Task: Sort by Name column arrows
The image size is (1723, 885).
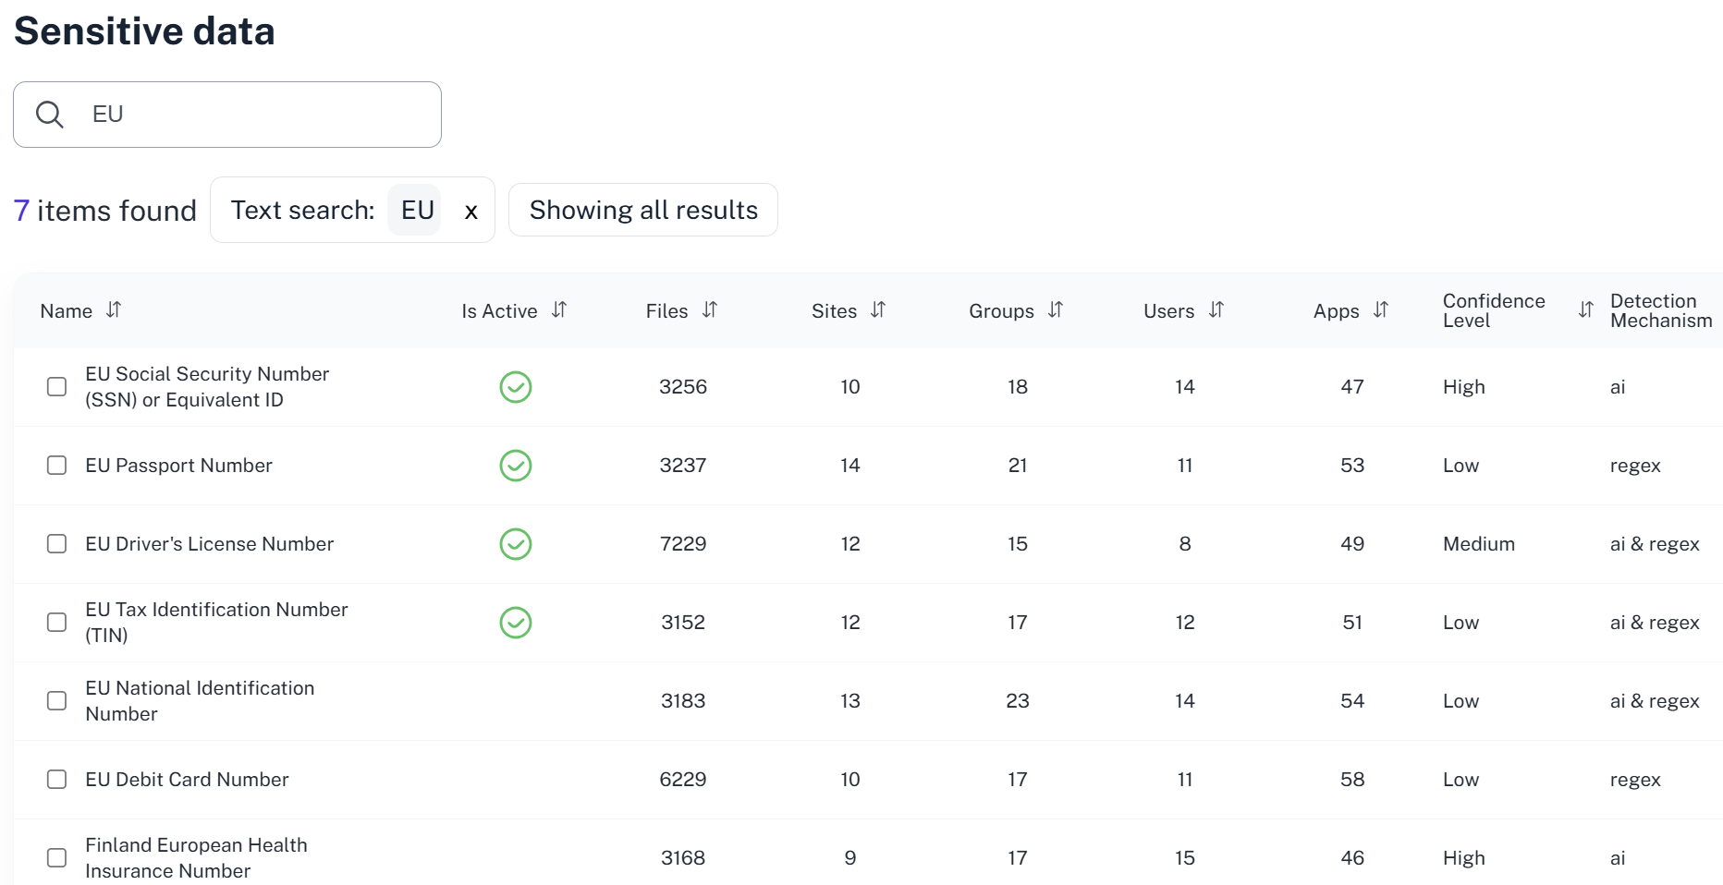Action: pyautogui.click(x=114, y=310)
